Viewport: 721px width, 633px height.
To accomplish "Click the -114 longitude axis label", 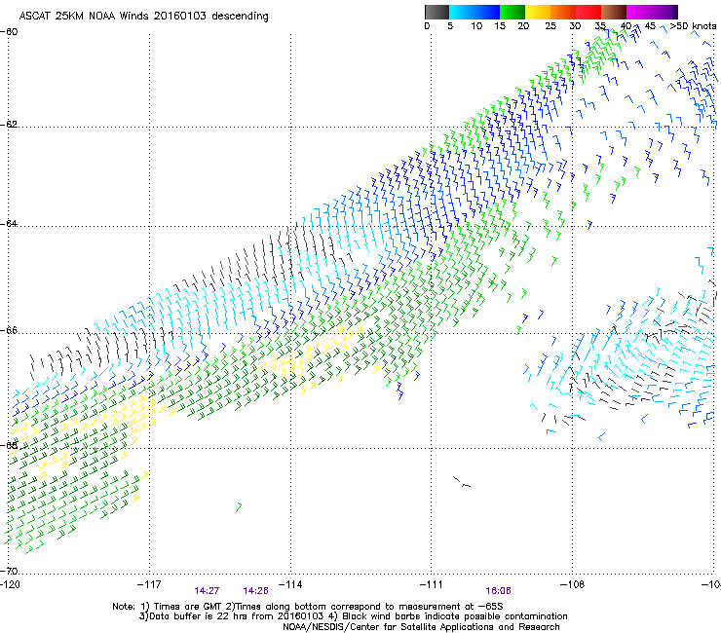I will click(x=290, y=584).
